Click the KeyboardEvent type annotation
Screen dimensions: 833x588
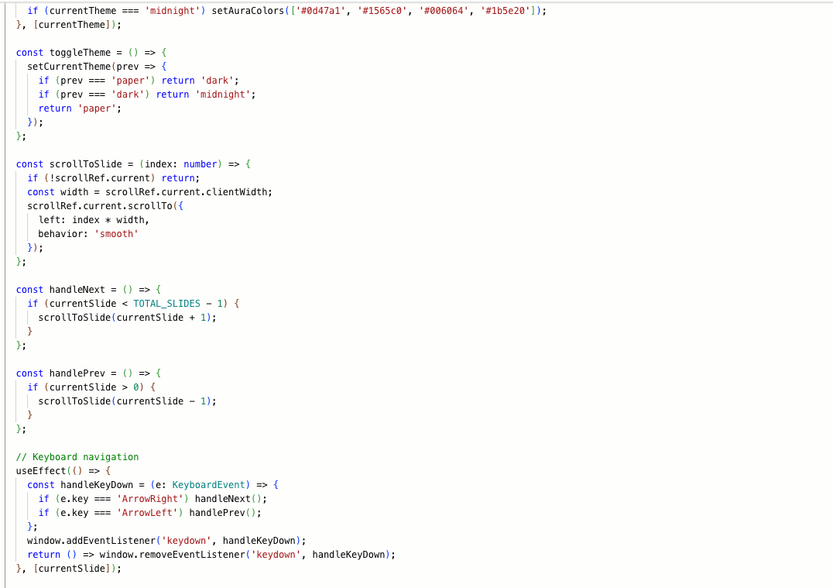(211, 484)
